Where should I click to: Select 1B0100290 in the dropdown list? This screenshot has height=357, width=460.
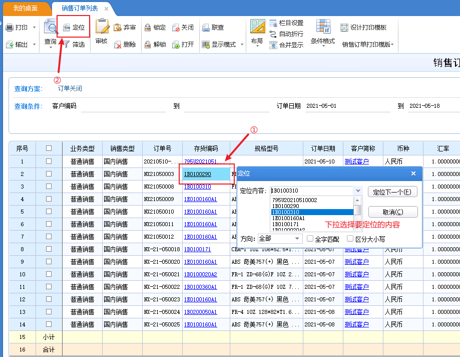312,206
